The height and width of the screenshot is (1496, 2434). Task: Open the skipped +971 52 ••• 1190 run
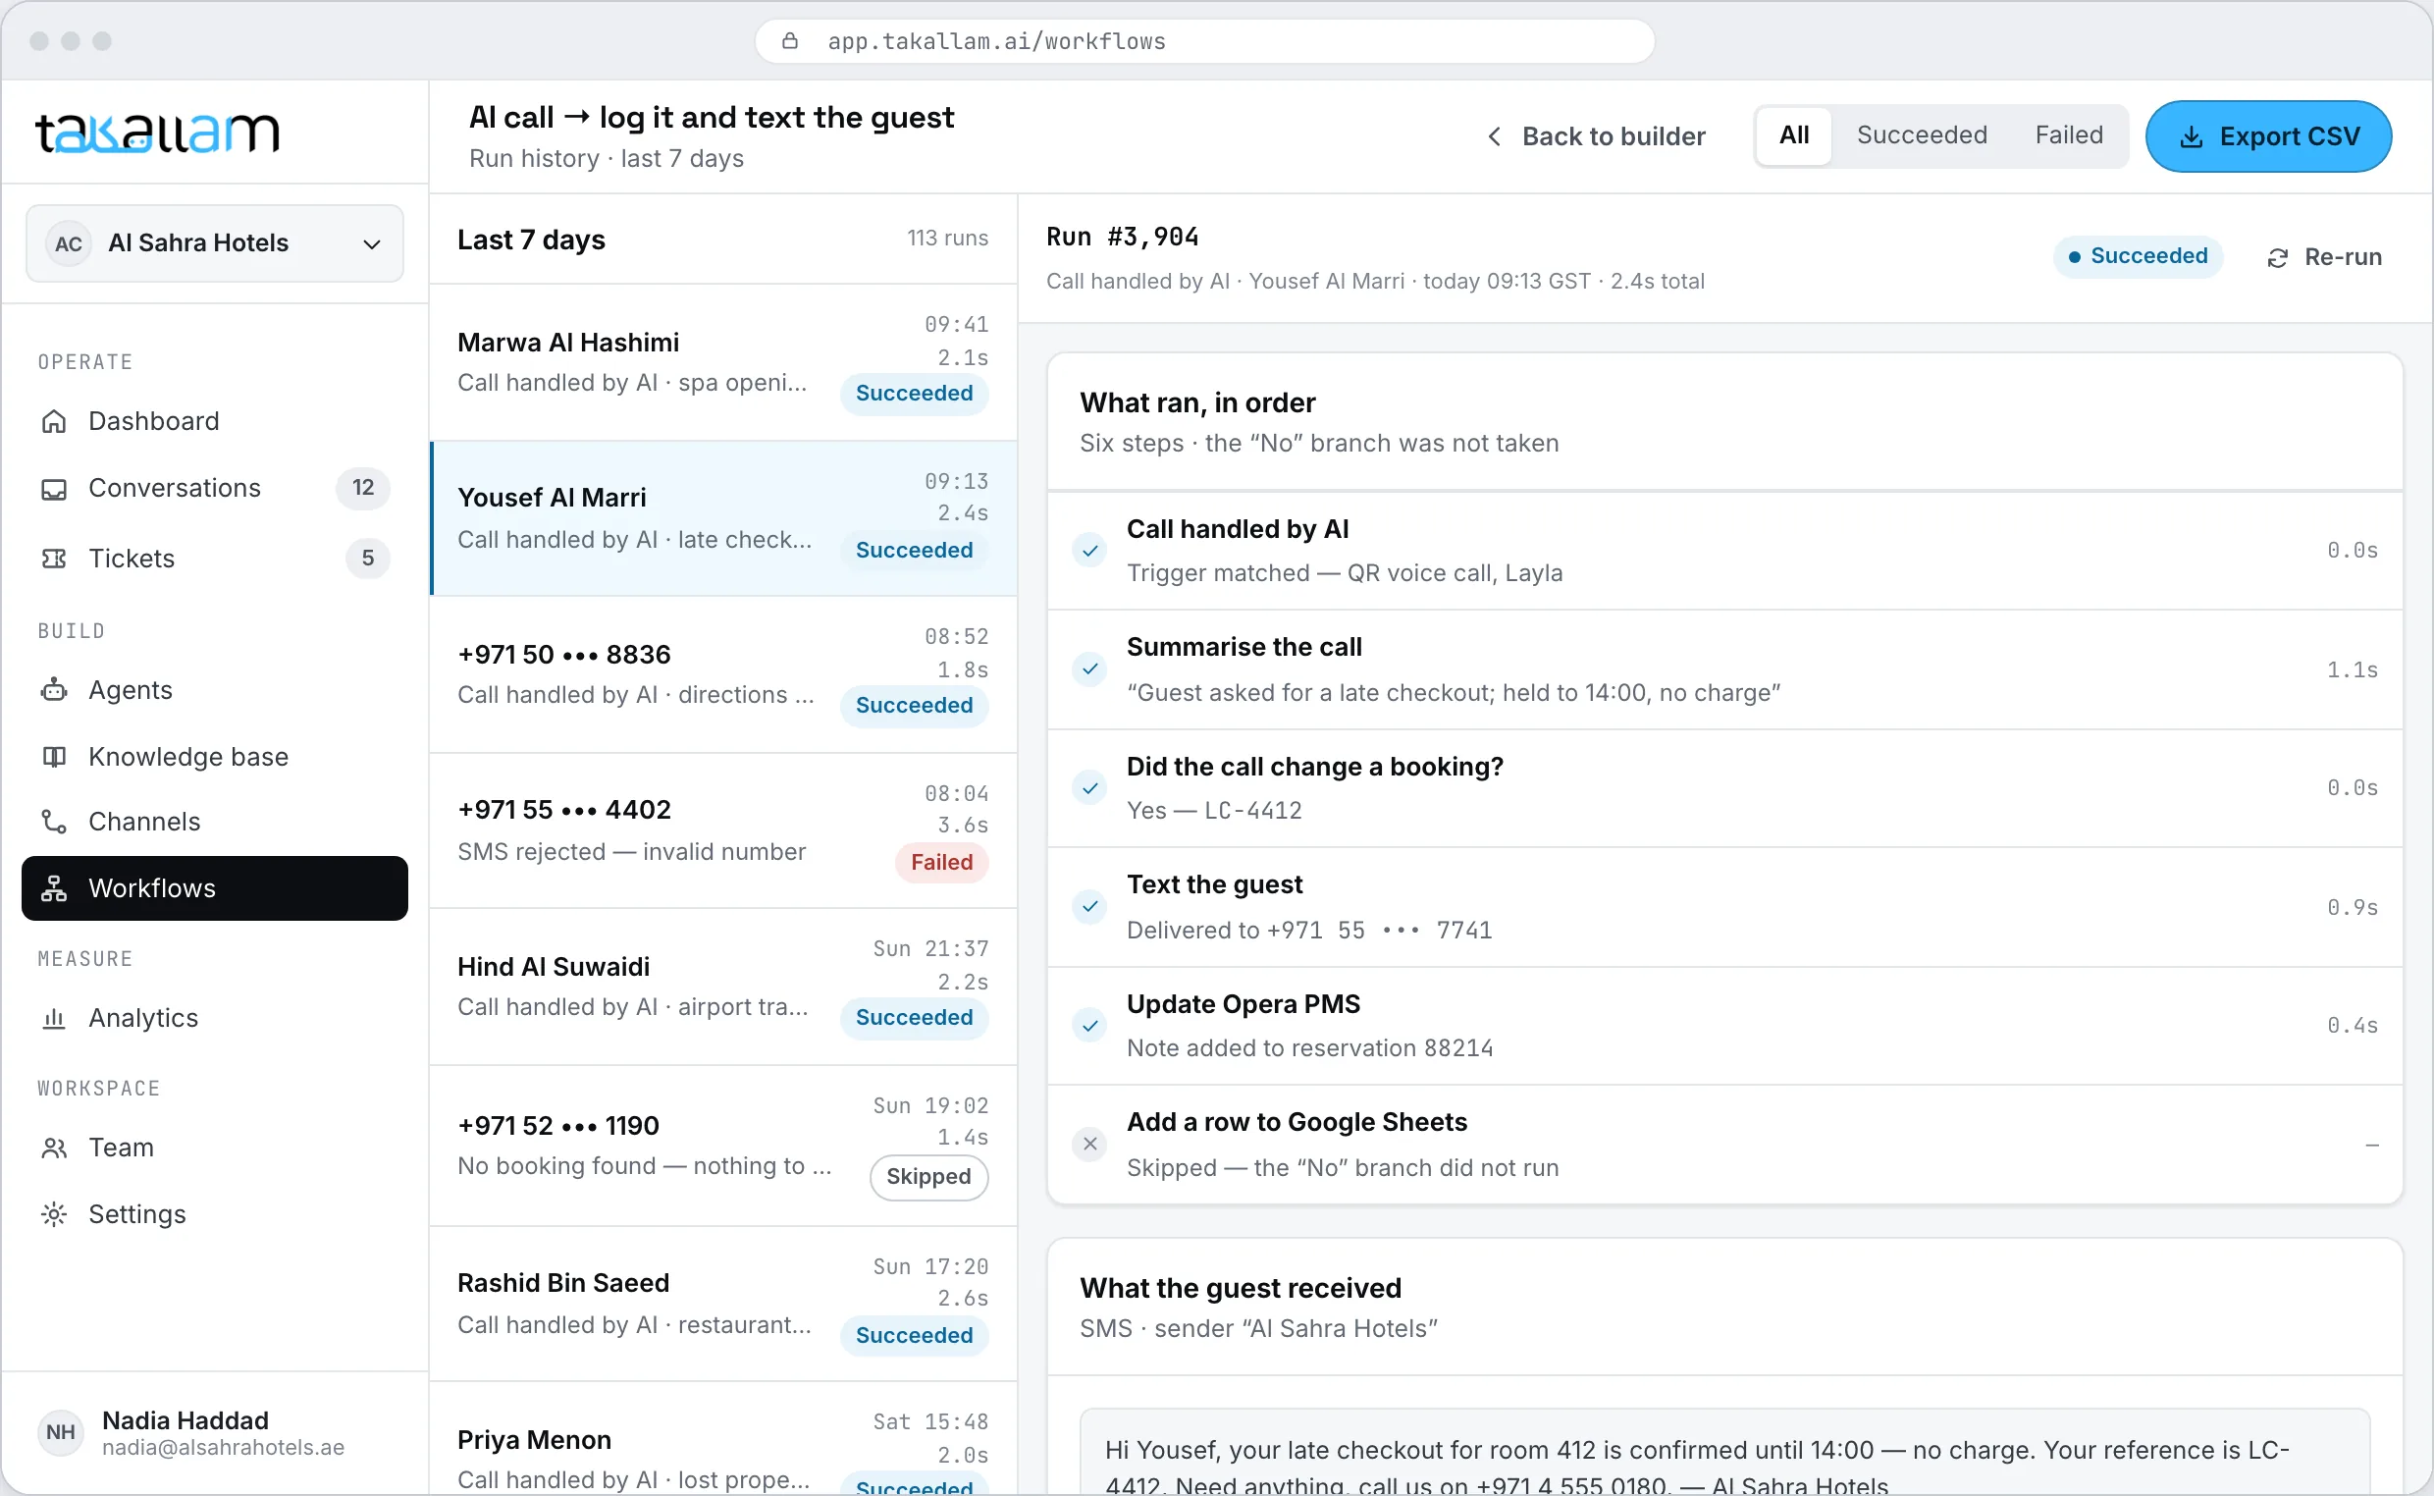click(x=724, y=1146)
